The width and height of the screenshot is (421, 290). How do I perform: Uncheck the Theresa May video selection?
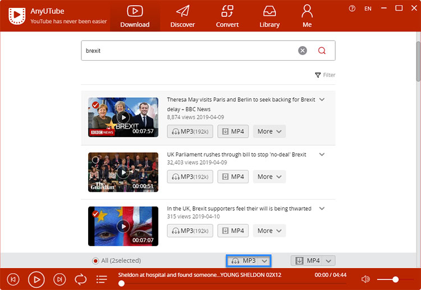(95, 105)
